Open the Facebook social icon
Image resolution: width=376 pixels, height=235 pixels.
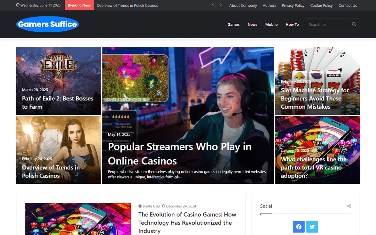299,227
